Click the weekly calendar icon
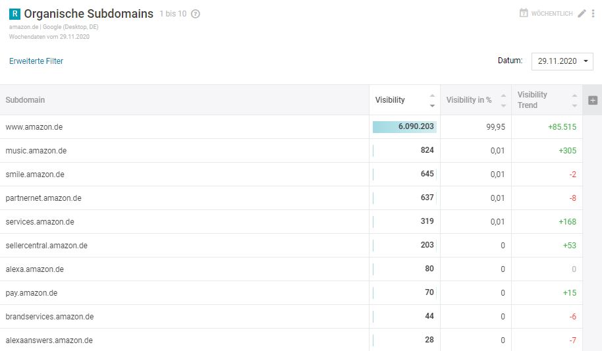Screen dimensions: 602x351 point(524,13)
